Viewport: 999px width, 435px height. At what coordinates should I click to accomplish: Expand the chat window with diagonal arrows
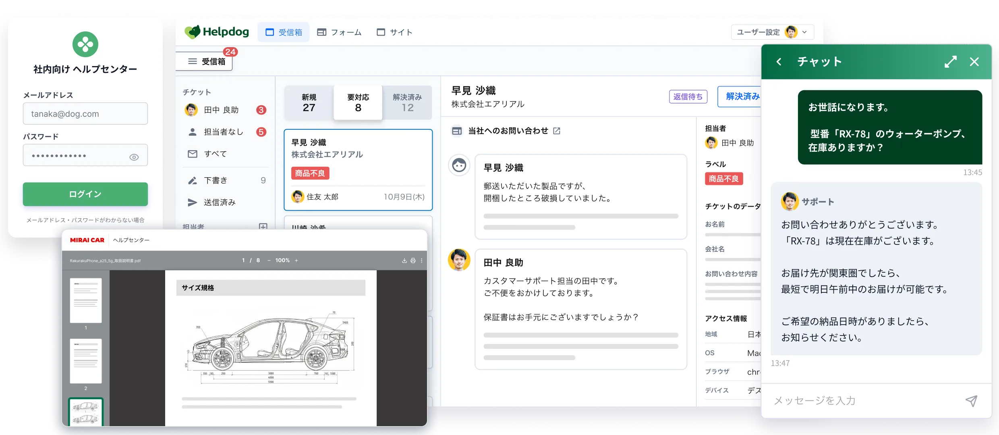950,62
